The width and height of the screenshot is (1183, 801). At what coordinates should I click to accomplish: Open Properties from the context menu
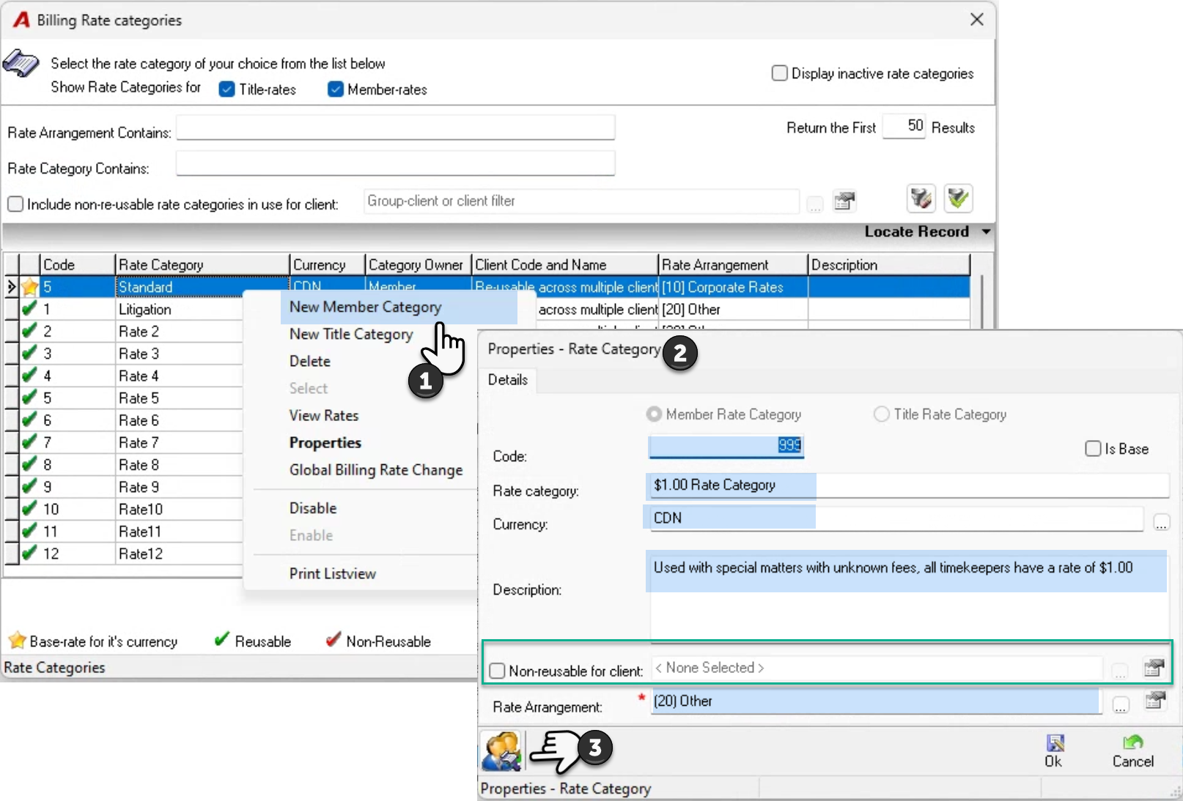tap(325, 442)
